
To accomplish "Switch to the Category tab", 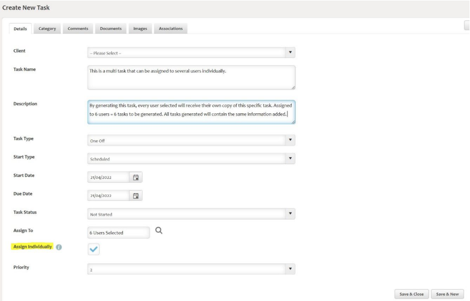I will coord(47,28).
